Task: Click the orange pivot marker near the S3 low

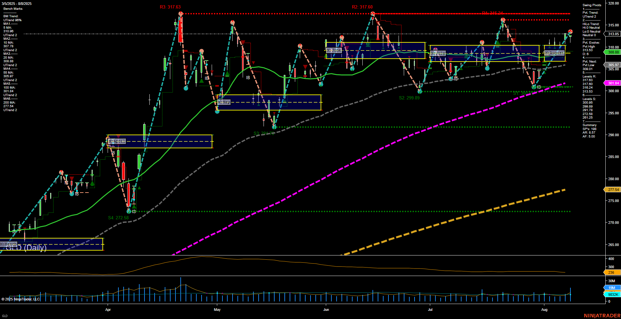Action: coord(275,127)
